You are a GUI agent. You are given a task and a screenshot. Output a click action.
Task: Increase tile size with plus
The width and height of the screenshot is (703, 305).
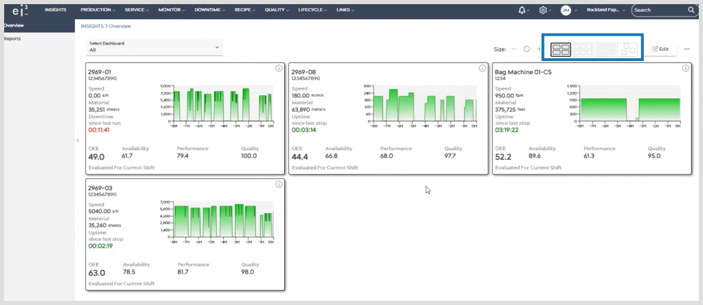pyautogui.click(x=539, y=49)
